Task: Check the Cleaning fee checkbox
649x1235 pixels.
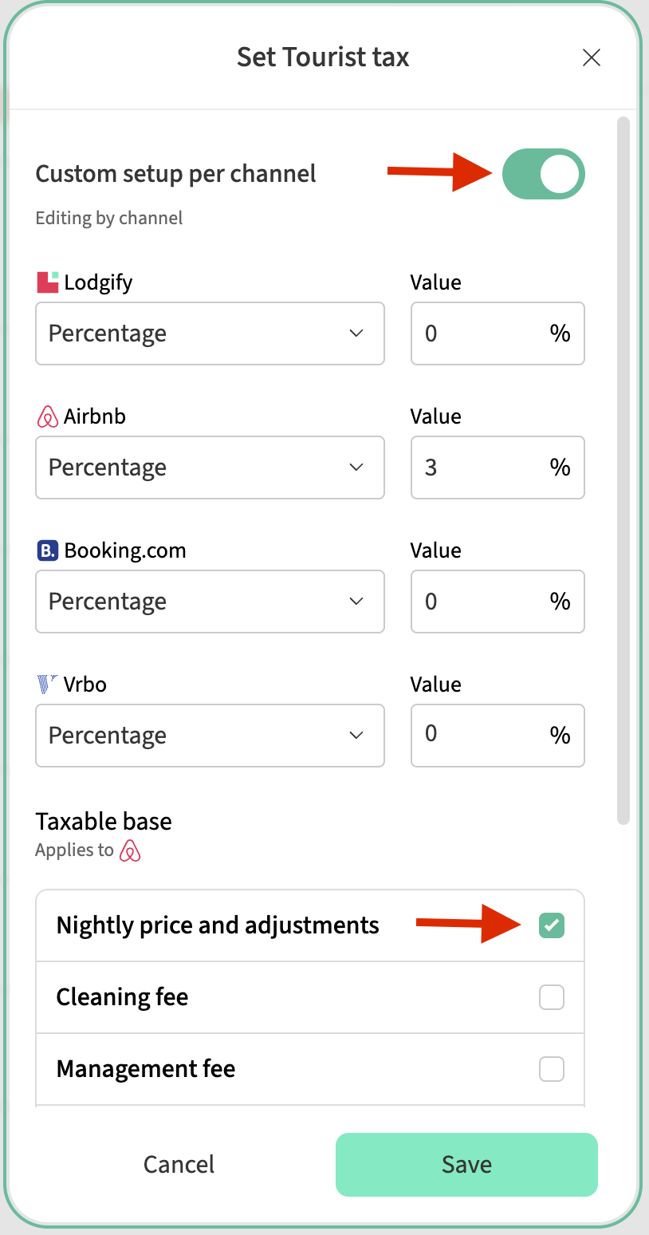Action: (x=552, y=997)
